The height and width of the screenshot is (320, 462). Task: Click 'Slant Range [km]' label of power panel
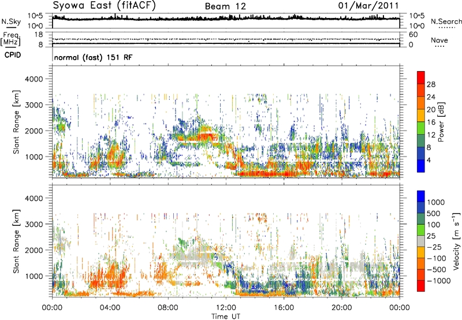click(x=16, y=122)
